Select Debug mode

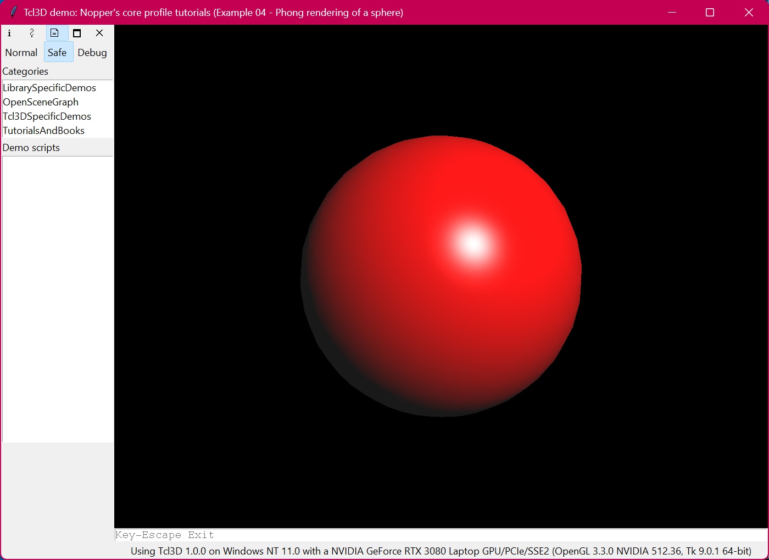(92, 53)
